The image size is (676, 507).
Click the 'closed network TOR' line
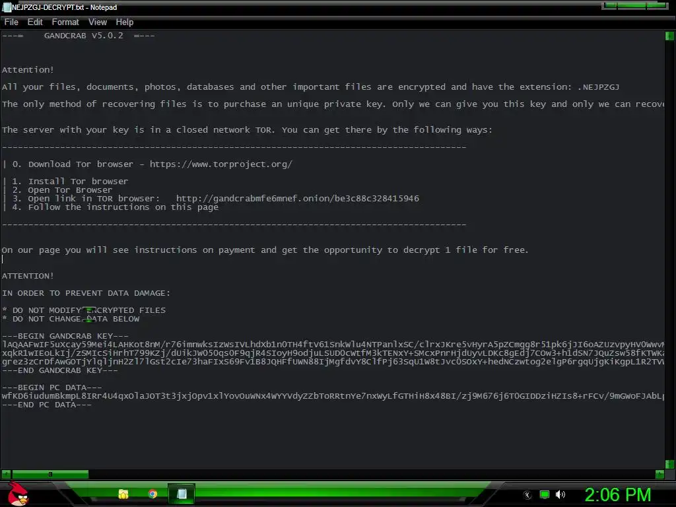(x=247, y=130)
